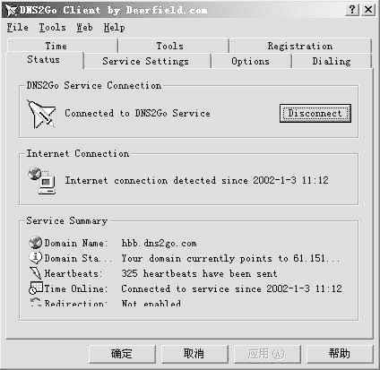Click the question mark help button in title bar
This screenshot has height=370, width=380.
[353, 10]
